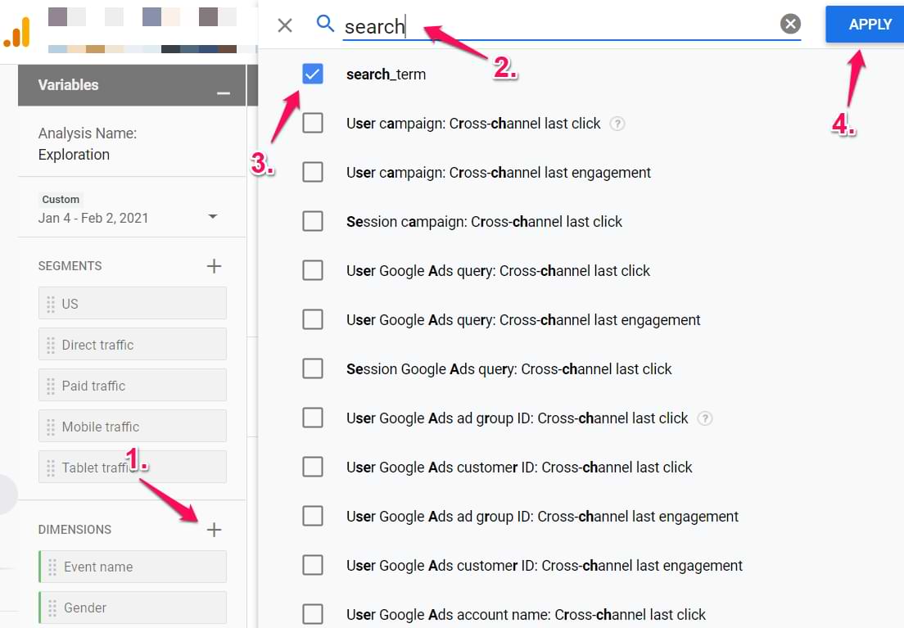904x628 pixels.
Task: Select the Direct traffic segment
Action: click(x=133, y=344)
